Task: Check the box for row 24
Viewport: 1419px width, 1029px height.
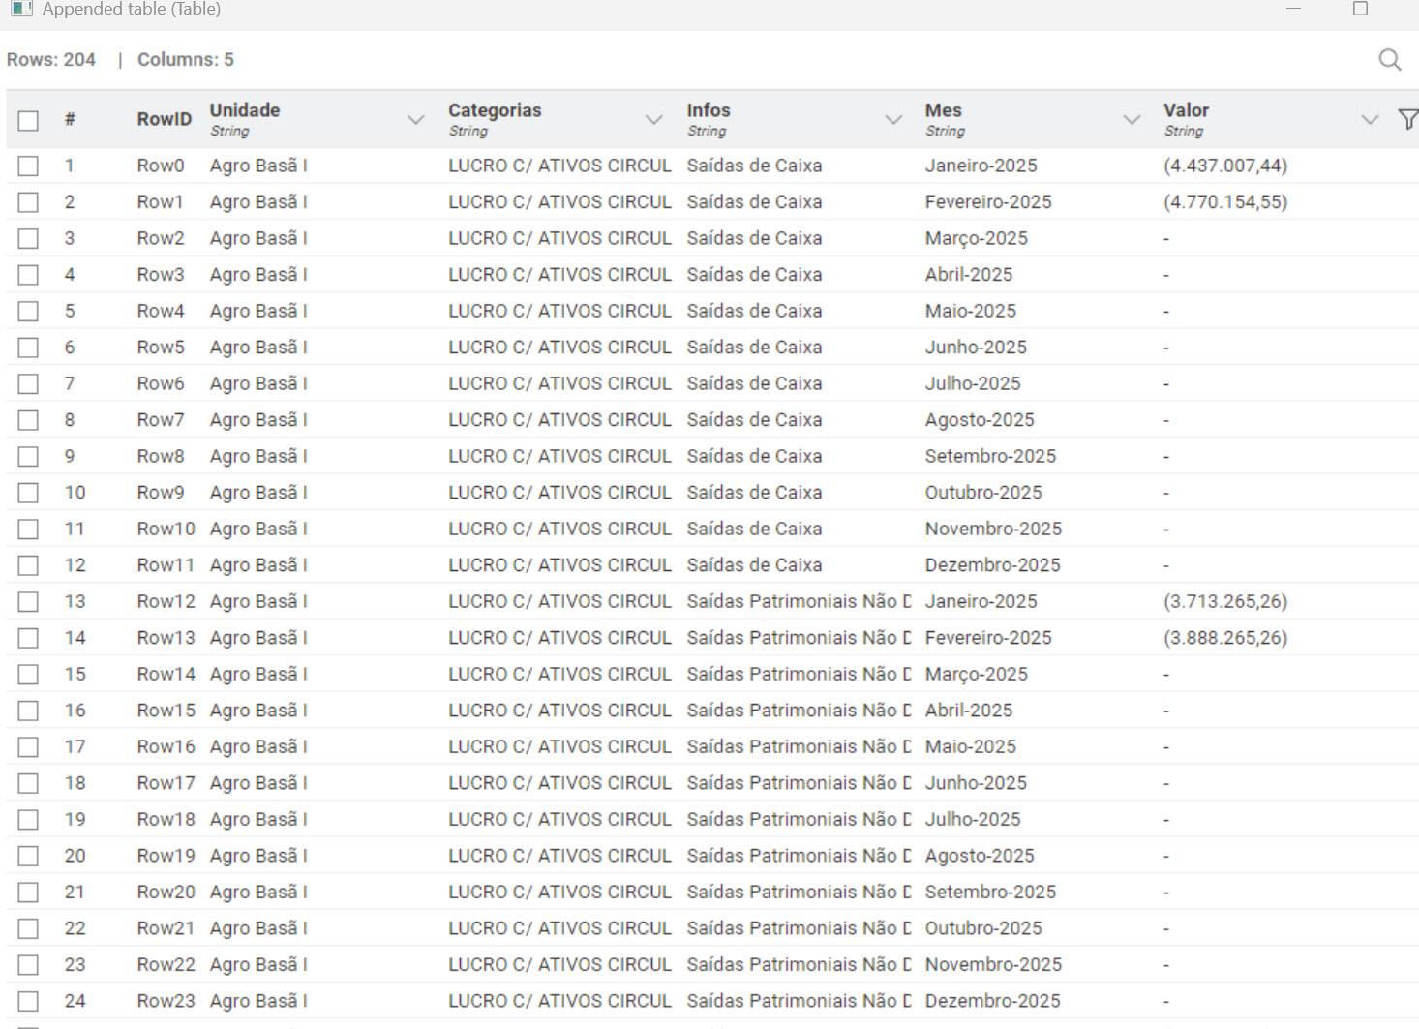Action: [28, 1001]
